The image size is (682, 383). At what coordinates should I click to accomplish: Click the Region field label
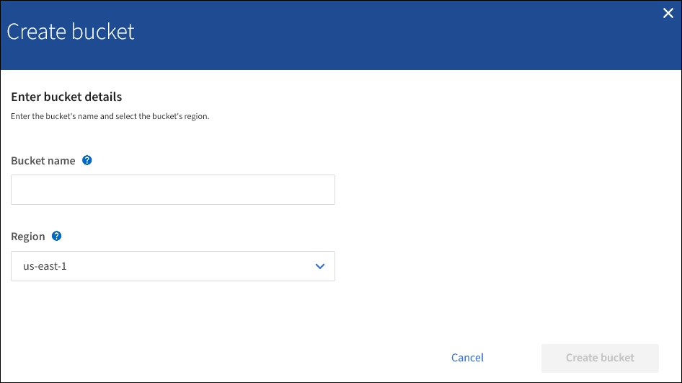28,237
